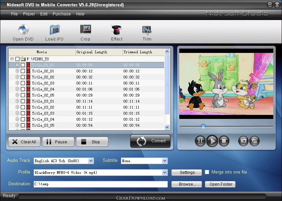Image resolution: width=282 pixels, height=201 pixels.
Task: Click the Trimmed Length column header
Action: pyautogui.click(x=143, y=52)
